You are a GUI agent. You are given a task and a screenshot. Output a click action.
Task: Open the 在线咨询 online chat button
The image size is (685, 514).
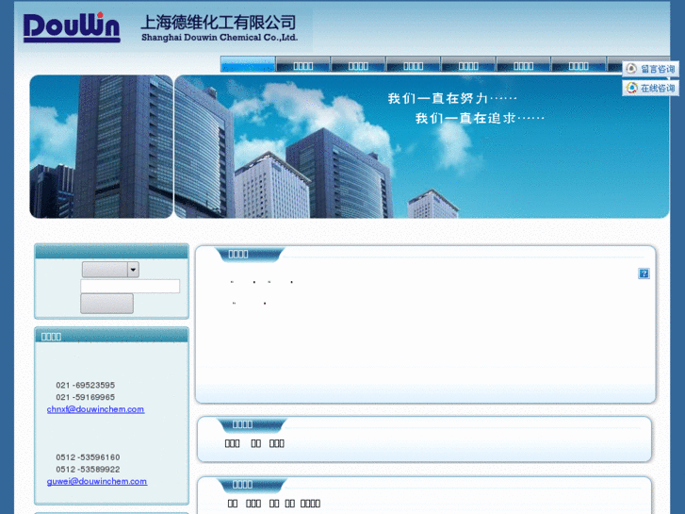tap(650, 88)
